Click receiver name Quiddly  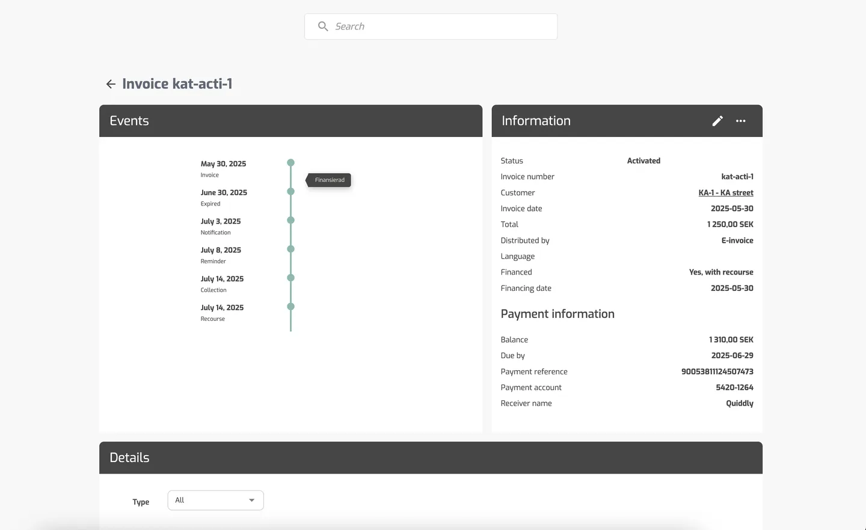(740, 404)
